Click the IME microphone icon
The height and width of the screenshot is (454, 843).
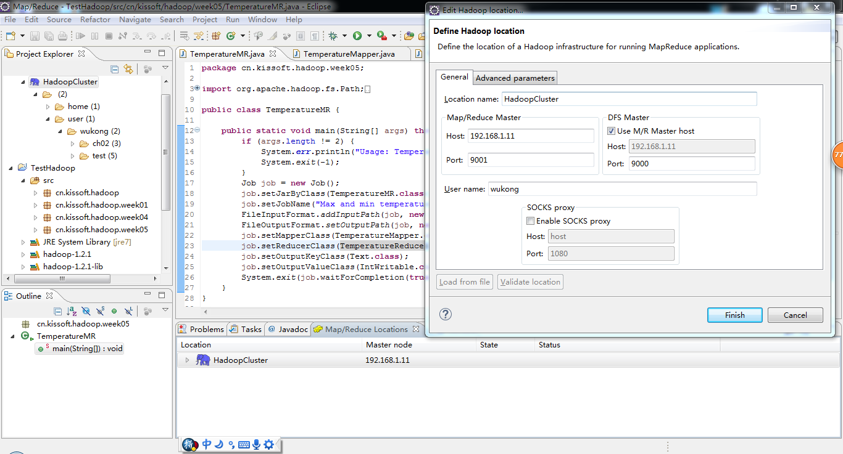[x=256, y=444]
